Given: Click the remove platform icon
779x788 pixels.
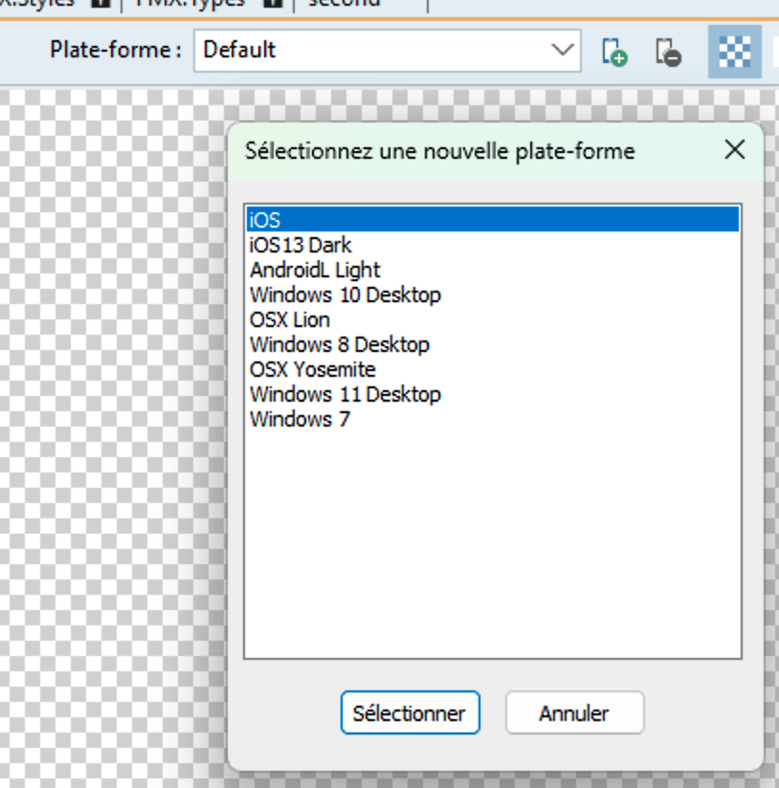Looking at the screenshot, I should [x=668, y=52].
